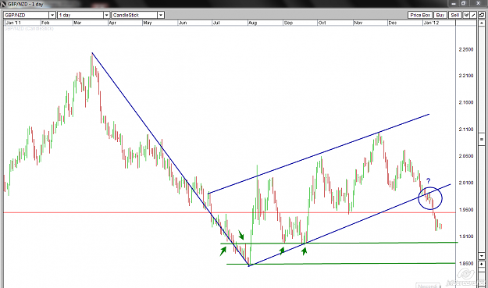
Task: Click the 2.0100 price axis label
Action: click(x=466, y=183)
